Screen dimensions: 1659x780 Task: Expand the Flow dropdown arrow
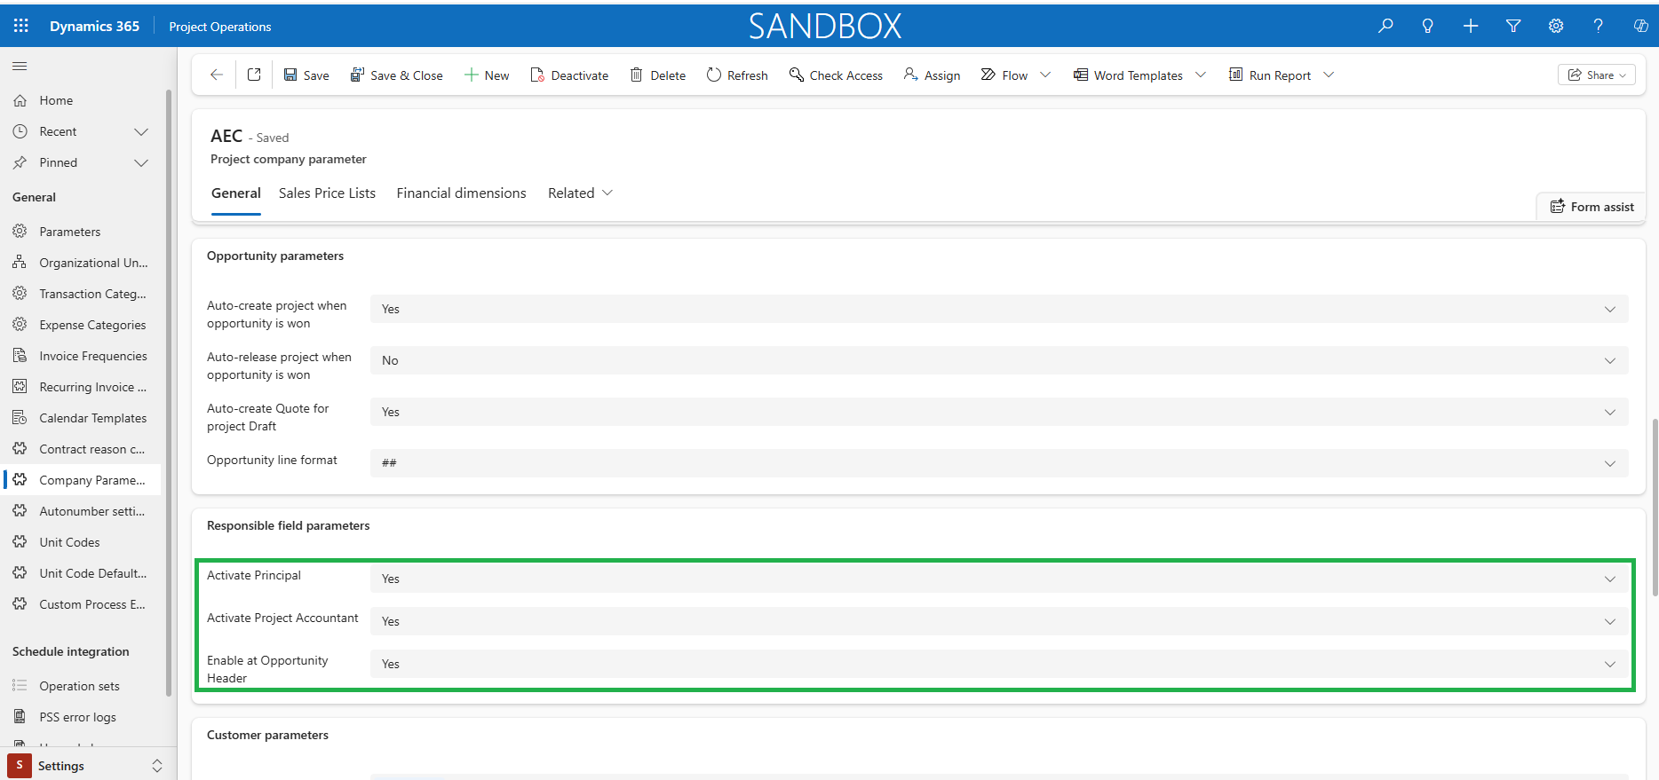coord(1045,75)
